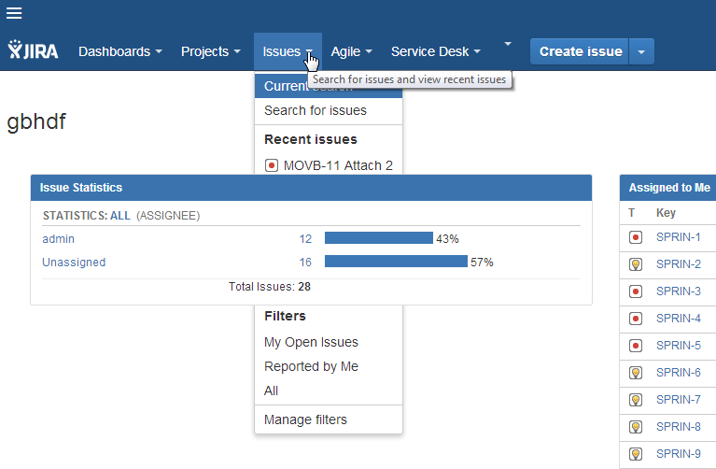
Task: Open Manage filters
Action: click(329, 419)
